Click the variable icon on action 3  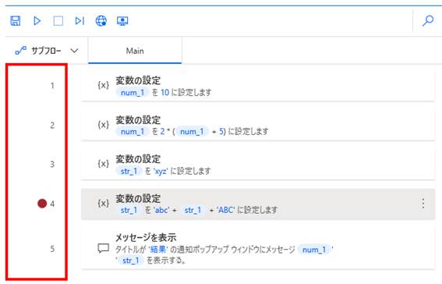[x=103, y=164]
